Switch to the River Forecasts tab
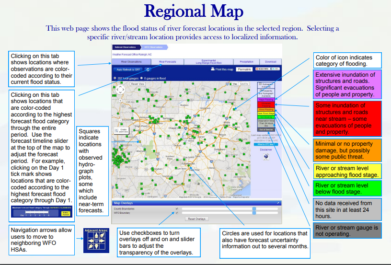Image resolution: width=391 pixels, height=265 pixels. tap(168, 62)
